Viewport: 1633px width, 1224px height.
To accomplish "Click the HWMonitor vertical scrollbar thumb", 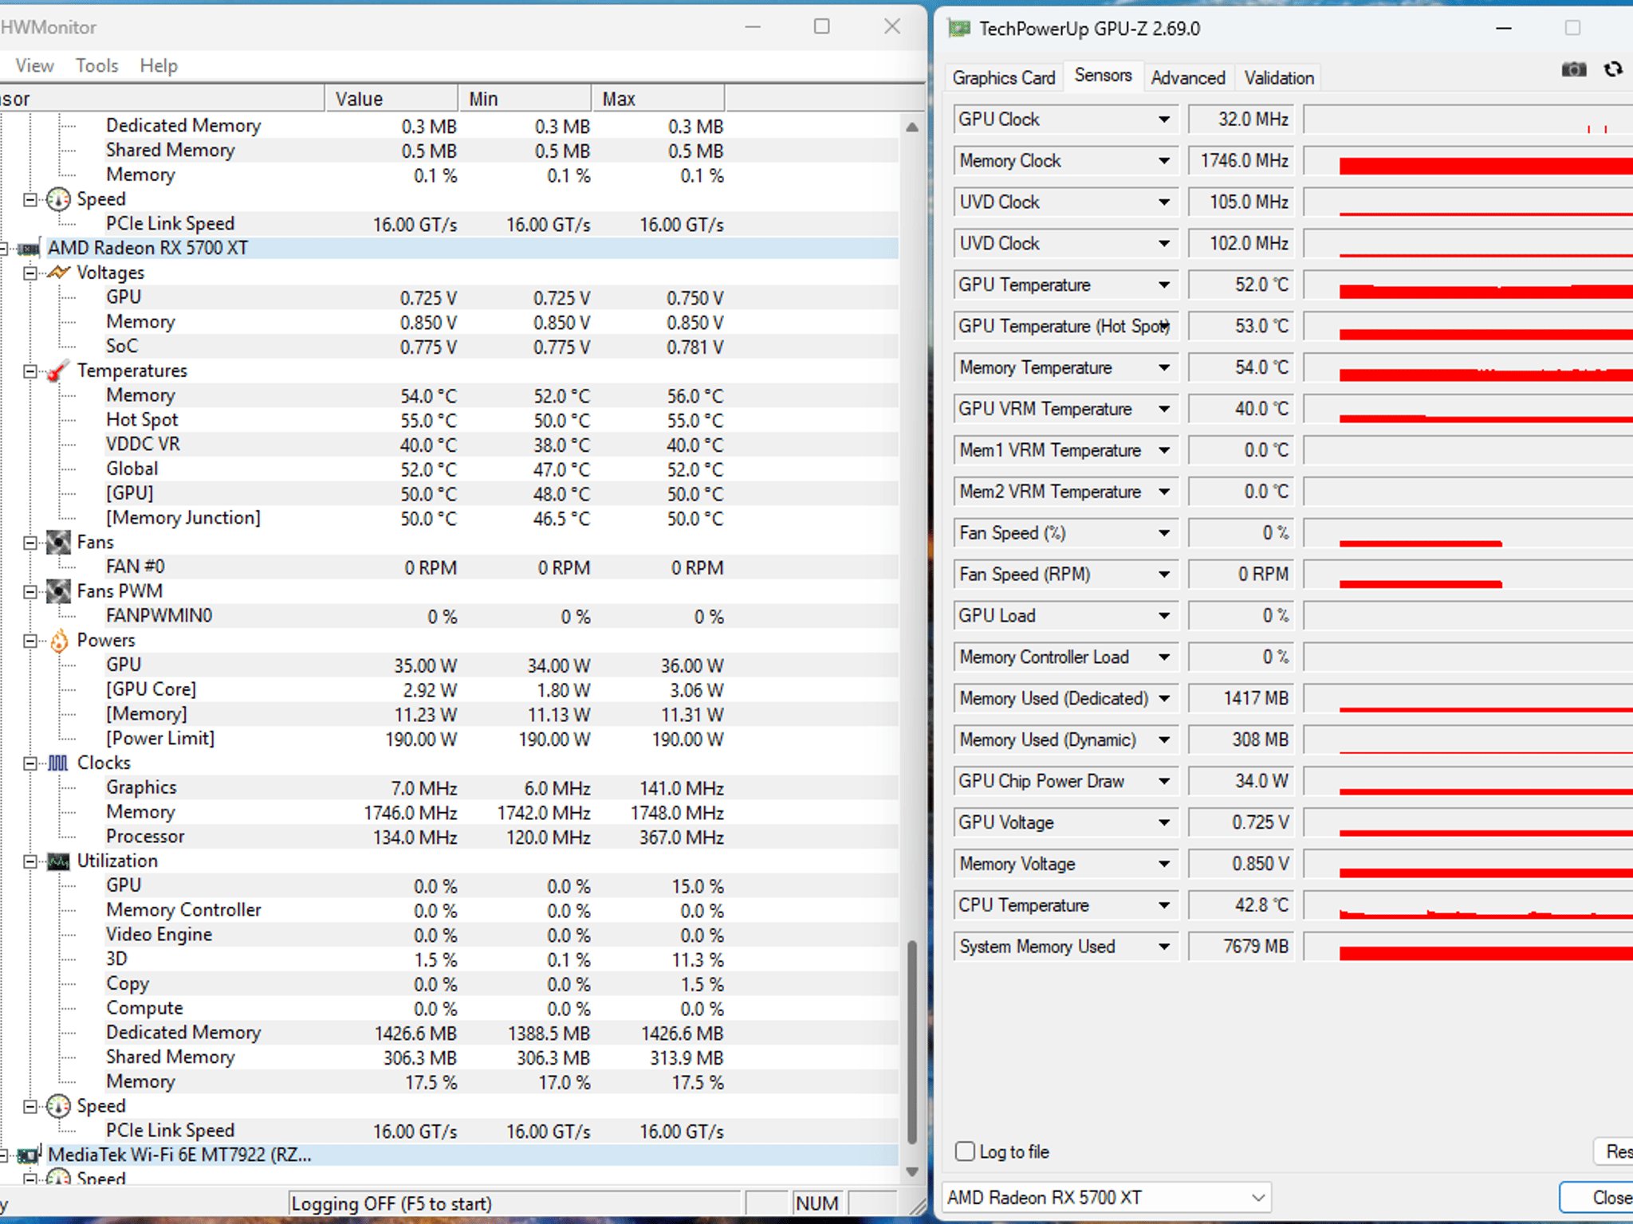I will click(x=912, y=1042).
